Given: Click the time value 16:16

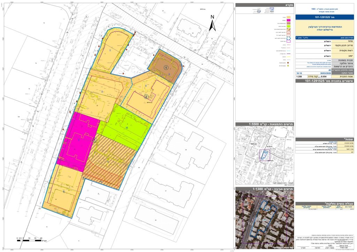Looking at the screenshot, I should 299,73.
